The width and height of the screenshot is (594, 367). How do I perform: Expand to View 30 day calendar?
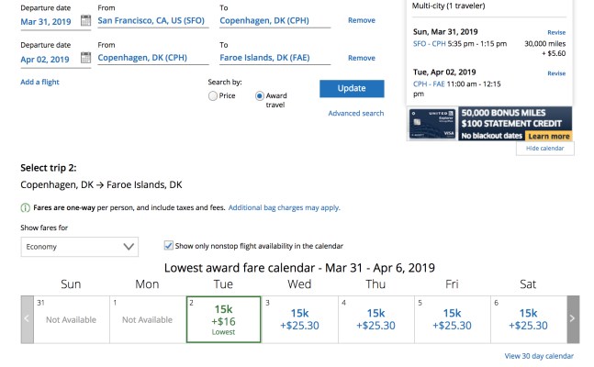[x=539, y=356]
